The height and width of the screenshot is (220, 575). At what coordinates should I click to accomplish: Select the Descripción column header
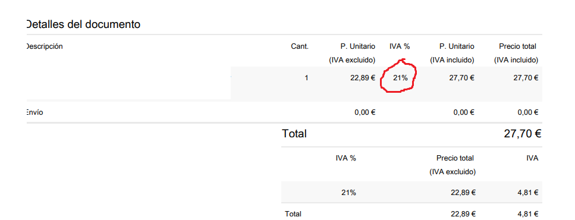(x=44, y=46)
